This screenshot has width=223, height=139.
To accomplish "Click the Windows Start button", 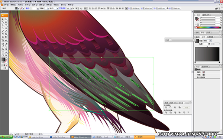I will click(x=6, y=137).
